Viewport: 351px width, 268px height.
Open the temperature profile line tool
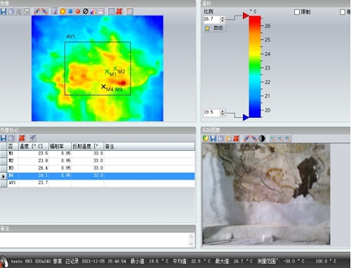coord(100,11)
